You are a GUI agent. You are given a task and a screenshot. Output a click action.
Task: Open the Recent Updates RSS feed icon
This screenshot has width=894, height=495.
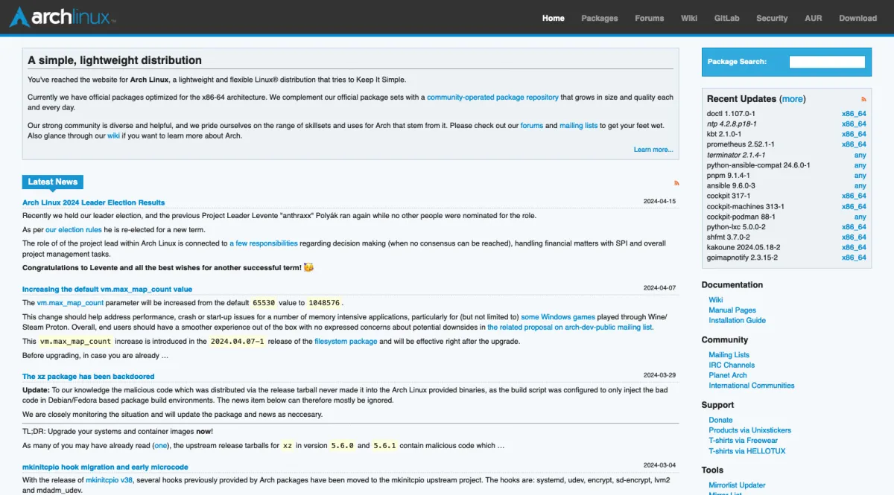[863, 99]
